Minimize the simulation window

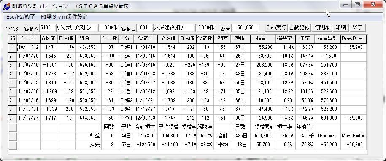[346, 5]
